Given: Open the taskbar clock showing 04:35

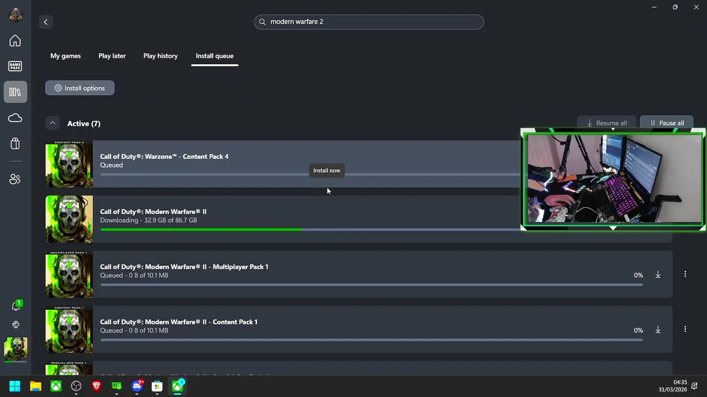Looking at the screenshot, I should (673, 386).
